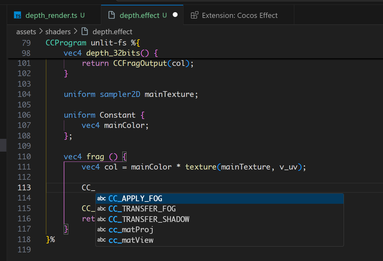Image resolution: width=383 pixels, height=261 pixels.
Task: Click the TS icon on depth_render.ts tab
Action: pyautogui.click(x=19, y=15)
